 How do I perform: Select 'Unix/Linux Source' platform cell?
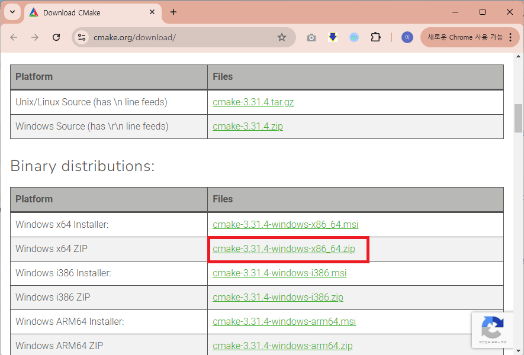109,102
